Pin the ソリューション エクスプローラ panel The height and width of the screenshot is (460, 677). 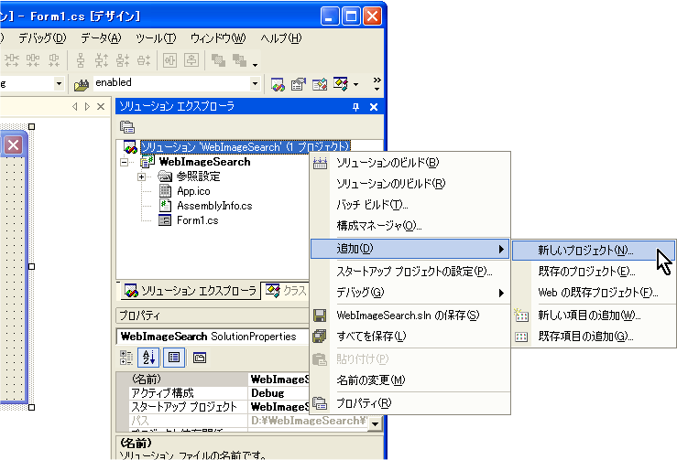[x=355, y=107]
